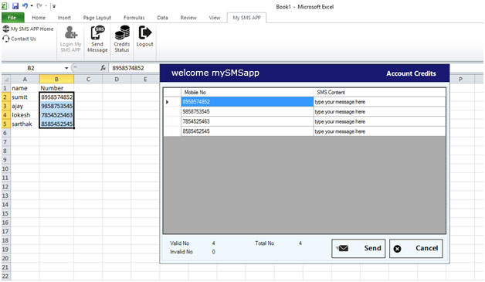This screenshot has width=485, height=282.
Task: Click the Select All corner of the sheet
Action: coord(6,80)
